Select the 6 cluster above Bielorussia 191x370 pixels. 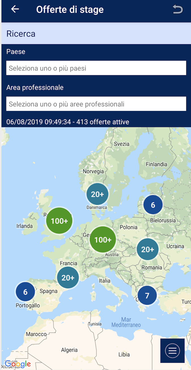153,205
